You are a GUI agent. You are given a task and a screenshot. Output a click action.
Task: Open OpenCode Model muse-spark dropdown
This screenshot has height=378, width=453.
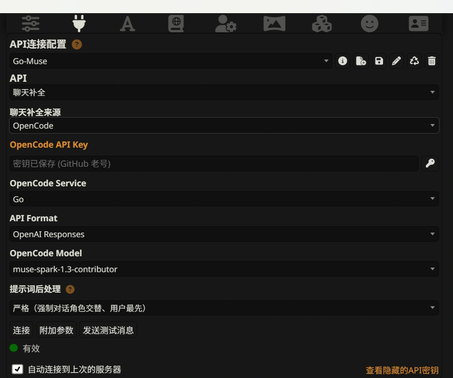224,269
